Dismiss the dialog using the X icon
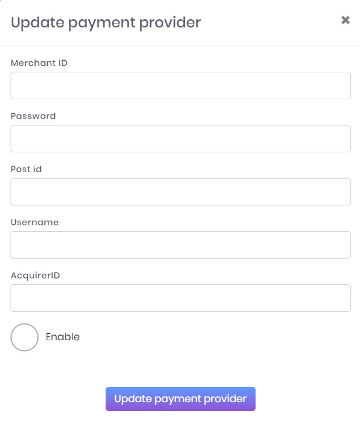 coord(345,20)
